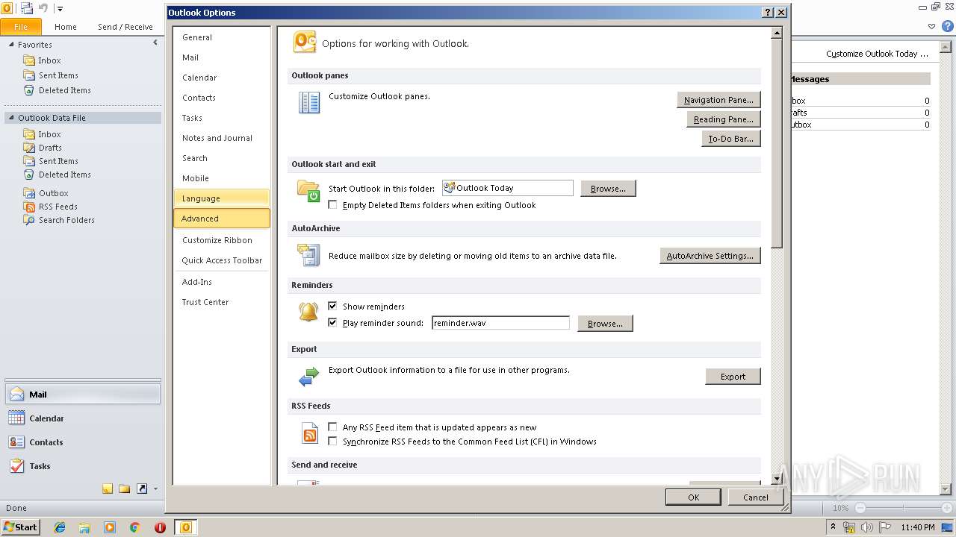The height and width of the screenshot is (537, 956).
Task: Click the Reading Pane... button
Action: (723, 119)
